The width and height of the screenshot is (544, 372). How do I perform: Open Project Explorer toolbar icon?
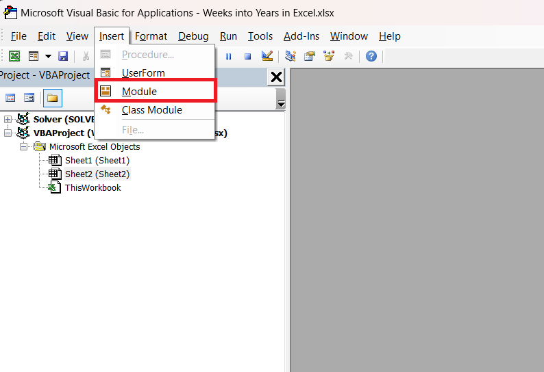pos(290,56)
